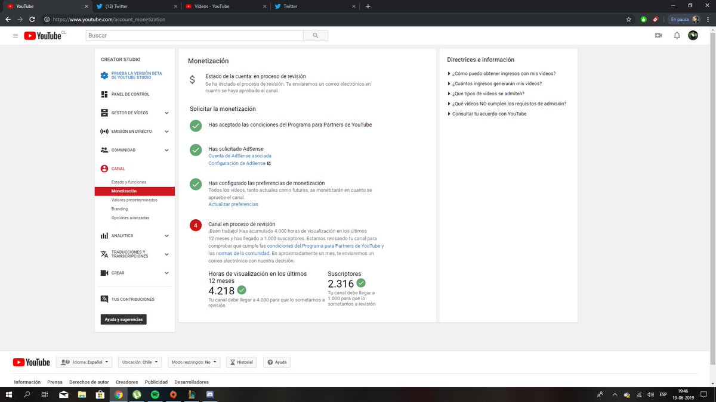Screen dimensions: 716x402
Task: Click the Panel de control dashboard icon
Action: (x=104, y=94)
